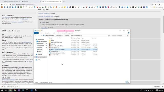Open Downloads in navigation pane
Screen dimensions: 164x92
(x=41, y=43)
